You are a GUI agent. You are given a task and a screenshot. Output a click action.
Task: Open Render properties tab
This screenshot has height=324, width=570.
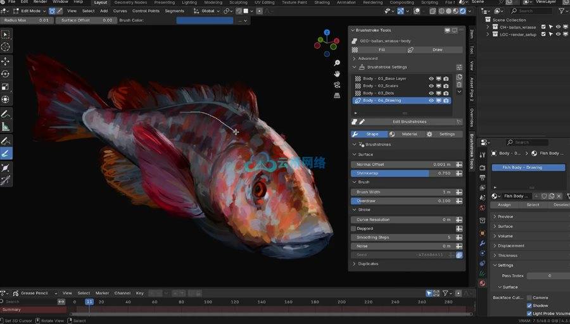point(482,168)
